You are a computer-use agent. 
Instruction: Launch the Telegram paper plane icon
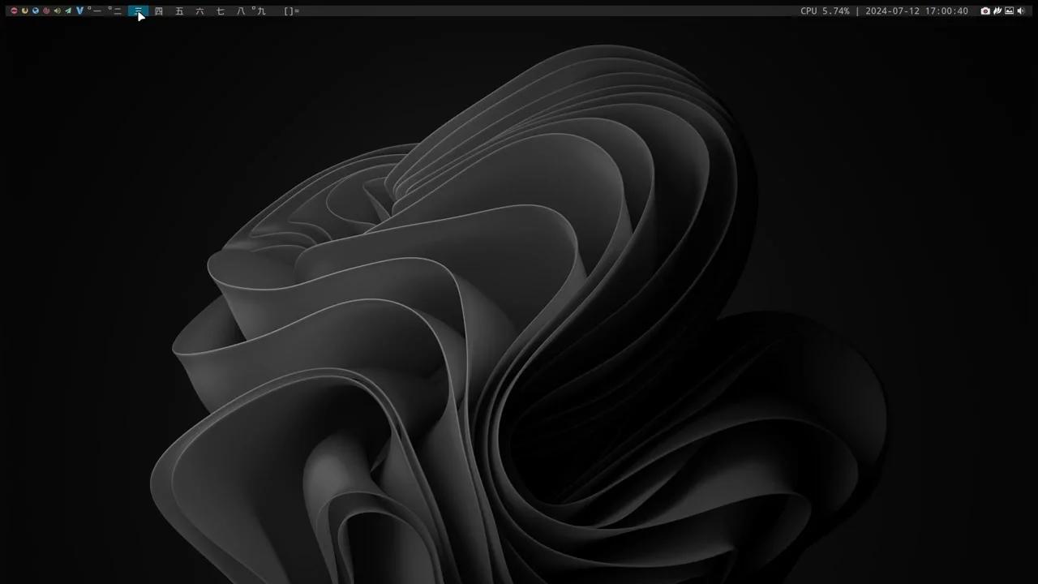tap(68, 11)
